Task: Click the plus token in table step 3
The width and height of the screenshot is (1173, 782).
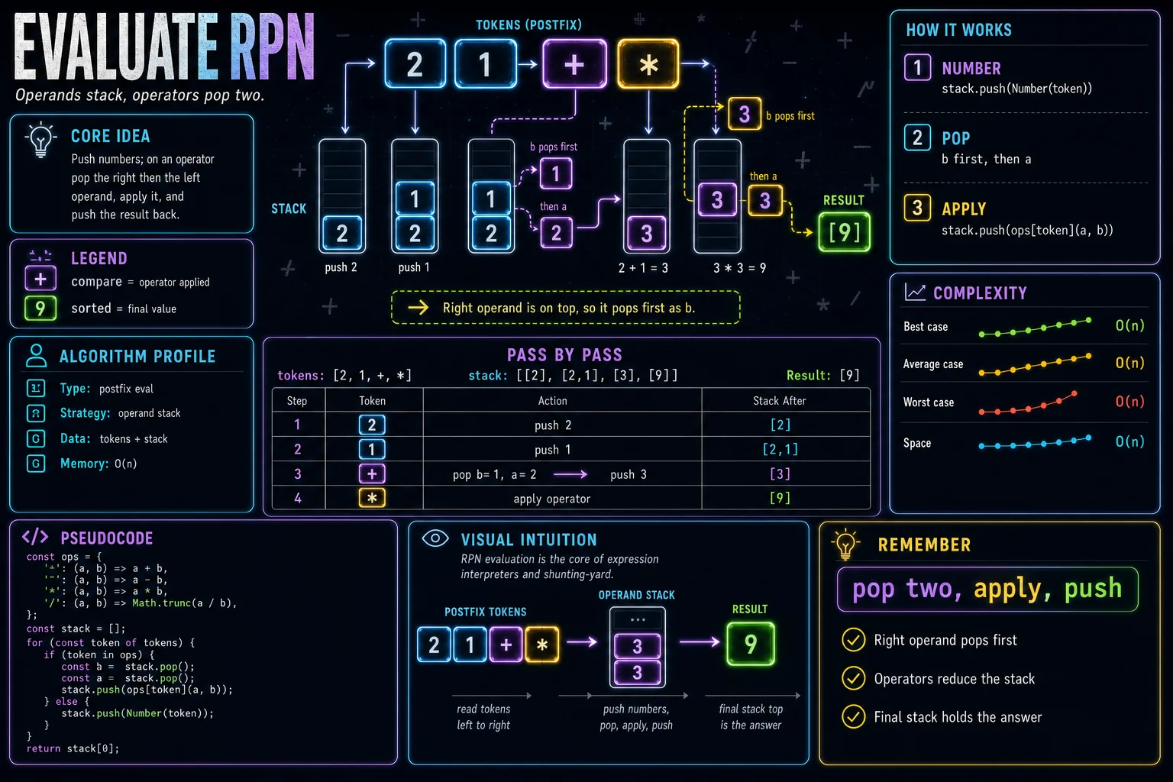Action: (372, 473)
